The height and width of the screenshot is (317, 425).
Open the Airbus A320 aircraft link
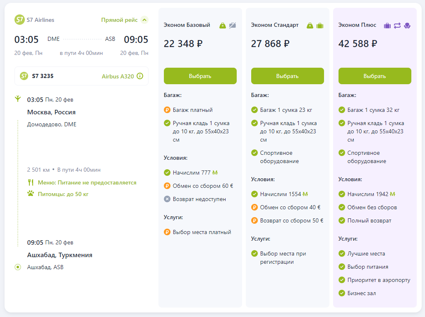pyautogui.click(x=118, y=76)
